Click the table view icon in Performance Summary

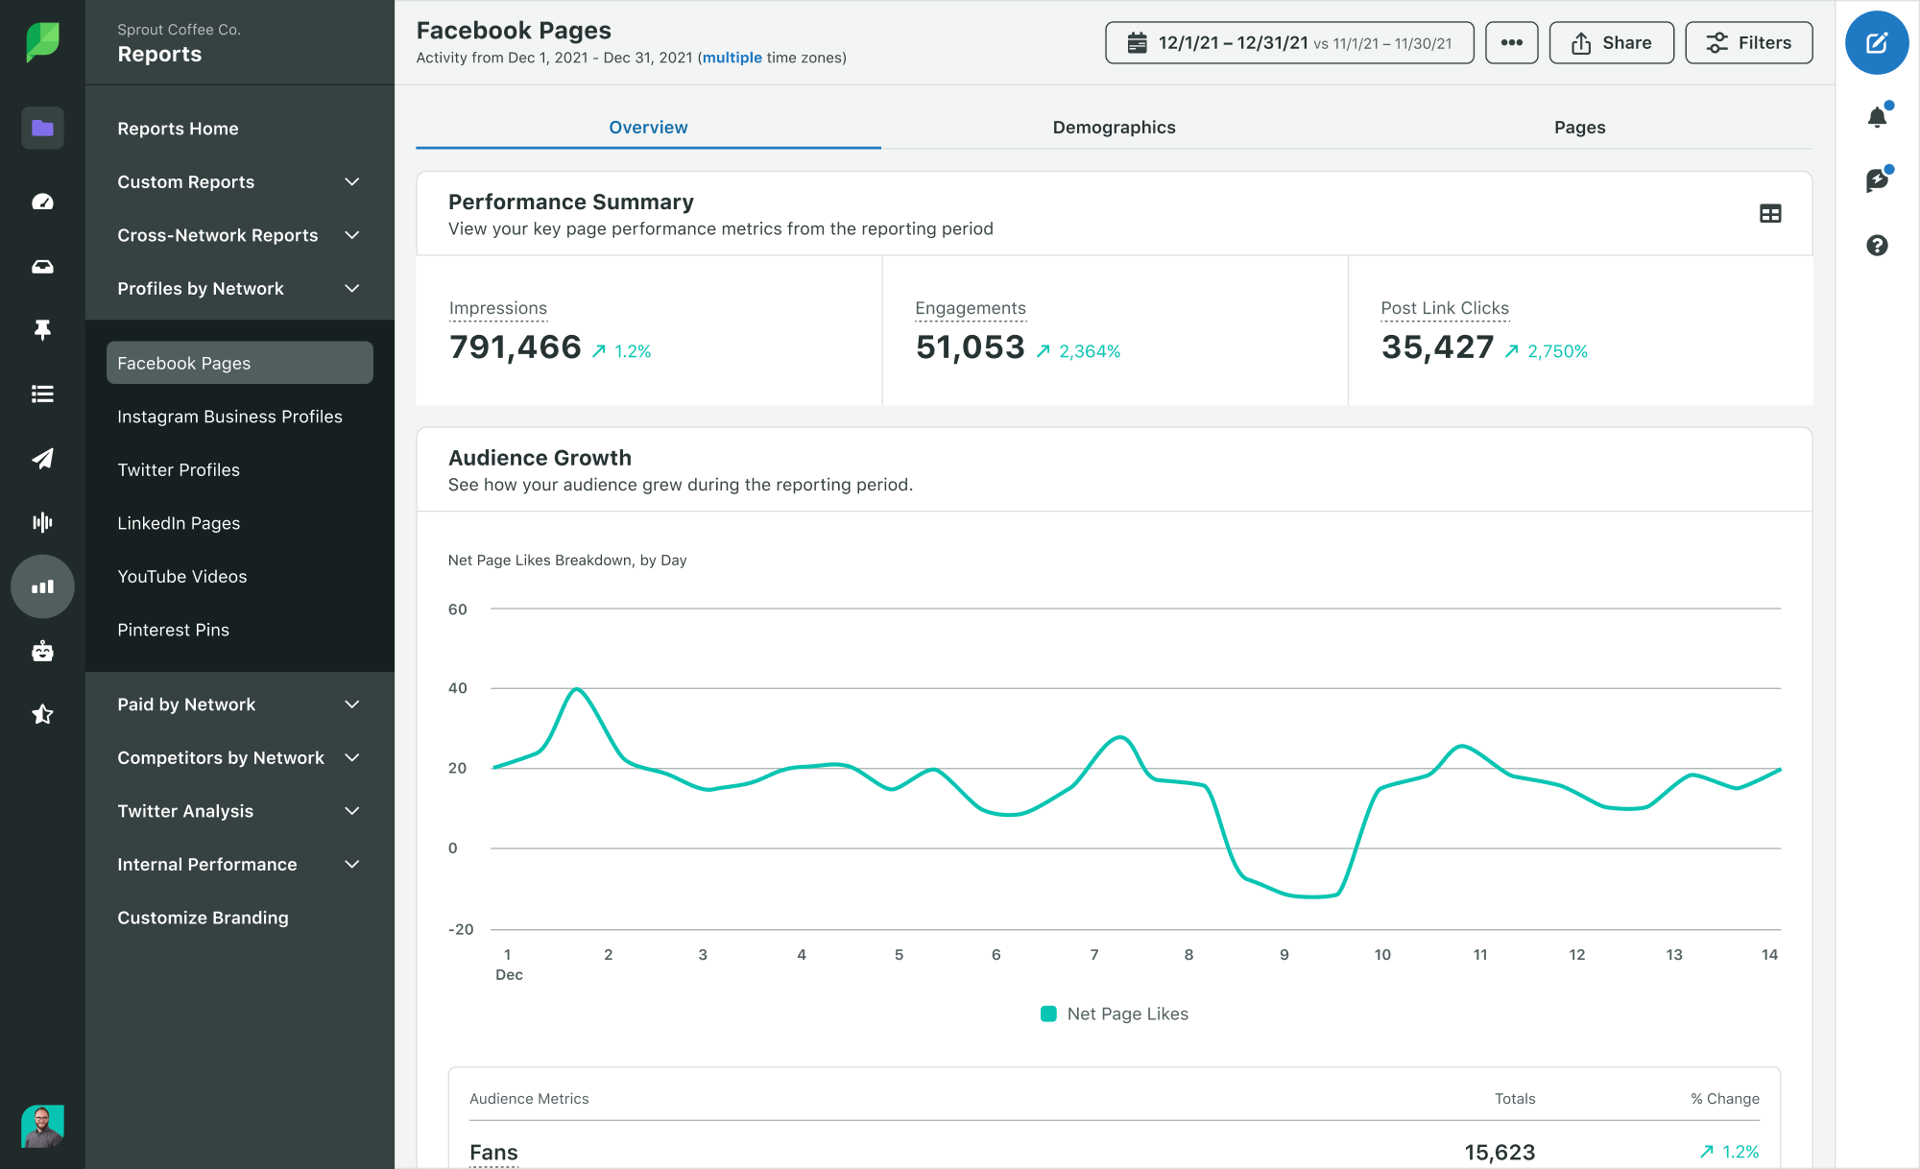coord(1770,212)
